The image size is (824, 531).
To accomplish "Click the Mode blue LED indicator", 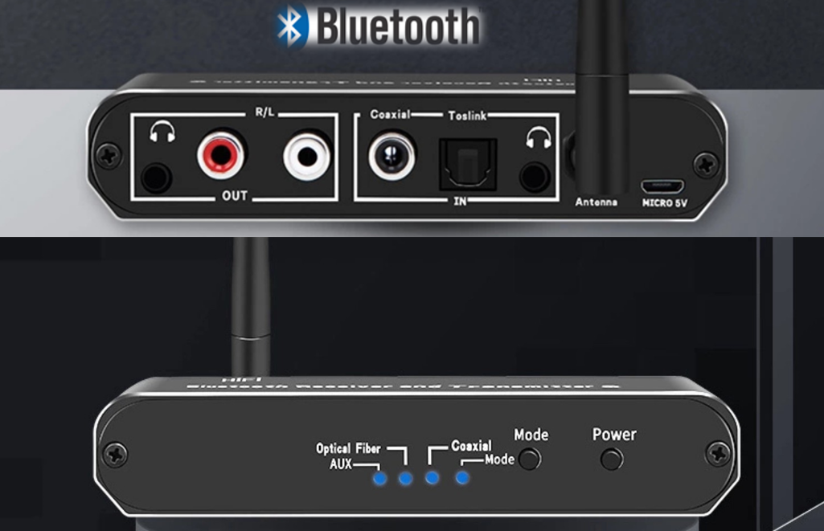I will [462, 477].
